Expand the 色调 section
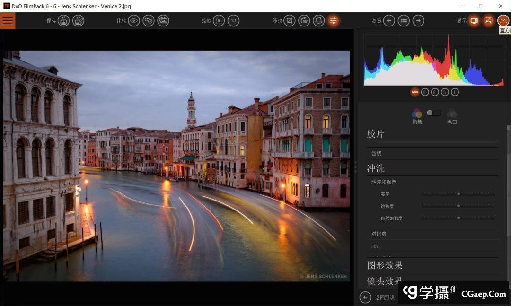This screenshot has height=306, width=511. pos(377,154)
